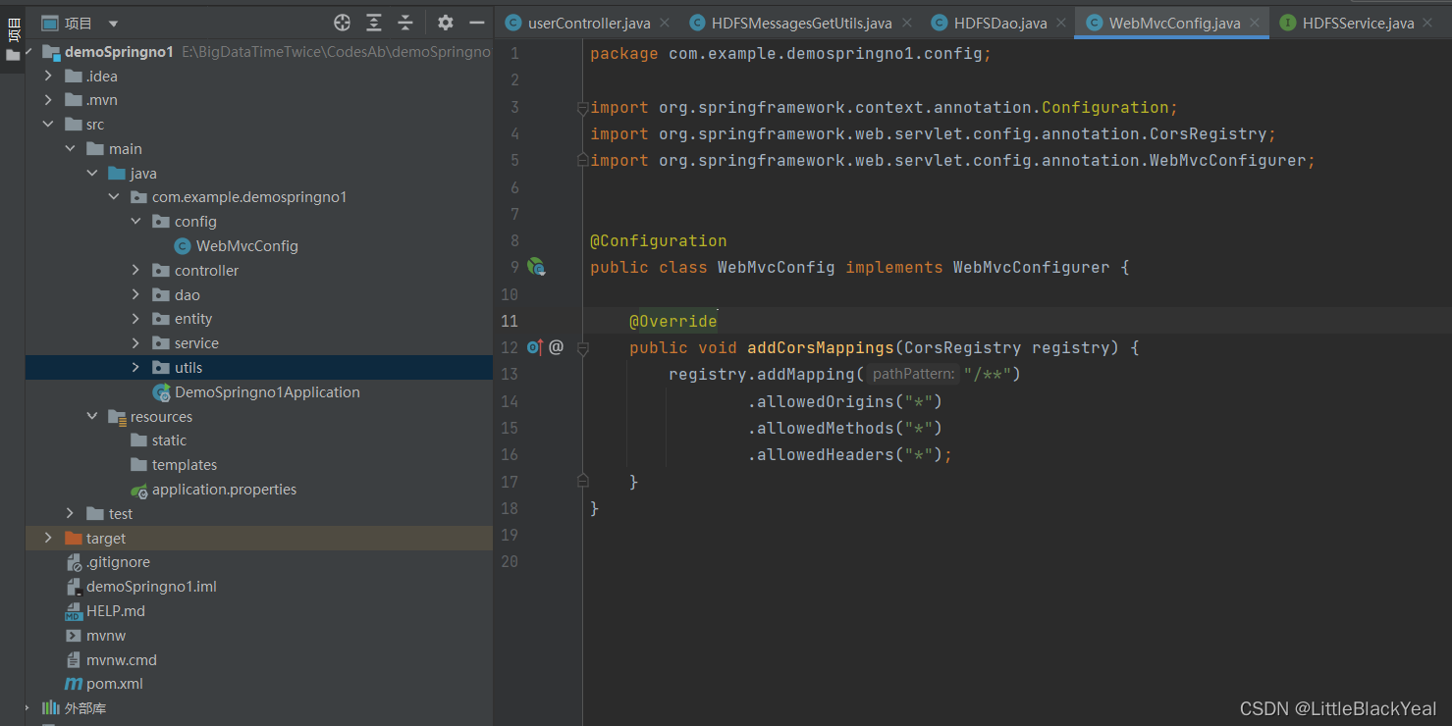Select the mvnw.cmd file

(x=122, y=660)
